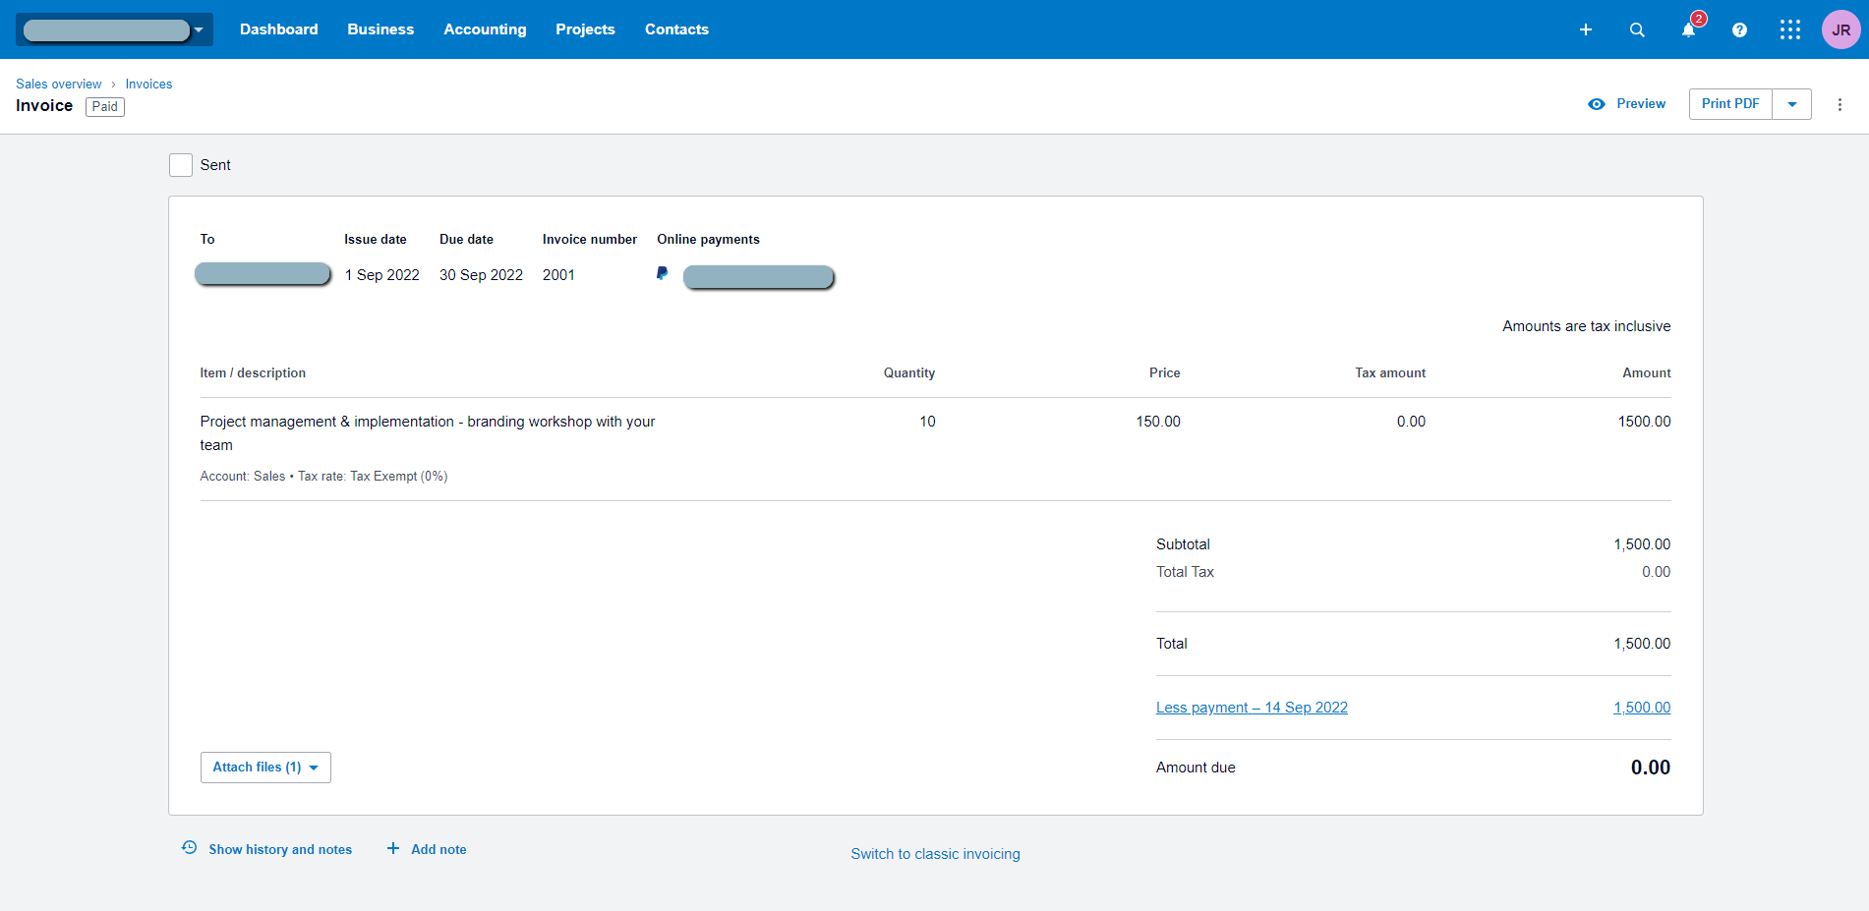
Task: Click the quantity value 10
Action: [927, 422]
